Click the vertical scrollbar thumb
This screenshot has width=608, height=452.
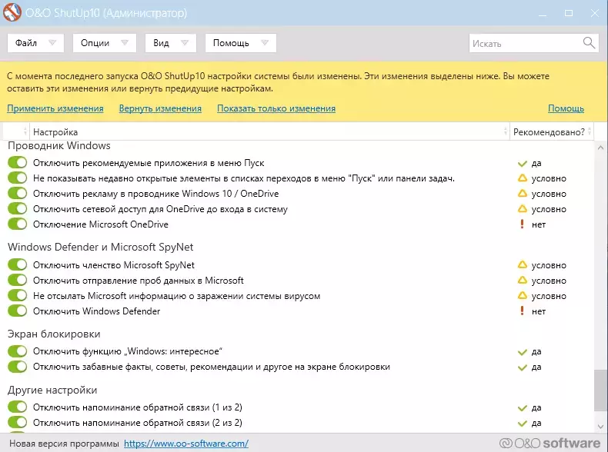click(x=600, y=390)
